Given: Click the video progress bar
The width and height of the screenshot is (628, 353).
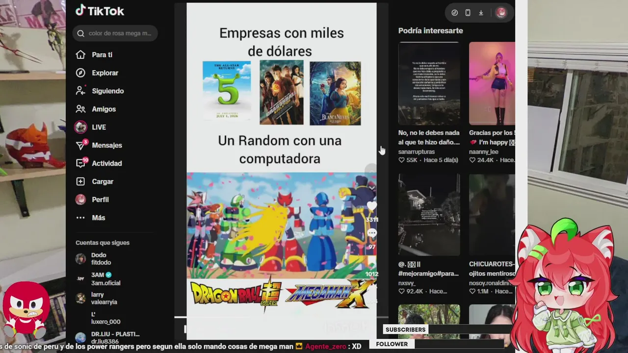Looking at the screenshot, I should pos(281,317).
